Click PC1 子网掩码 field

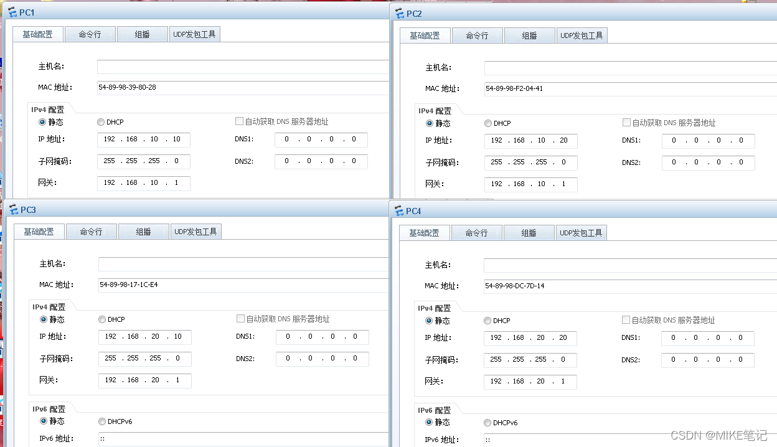click(144, 161)
